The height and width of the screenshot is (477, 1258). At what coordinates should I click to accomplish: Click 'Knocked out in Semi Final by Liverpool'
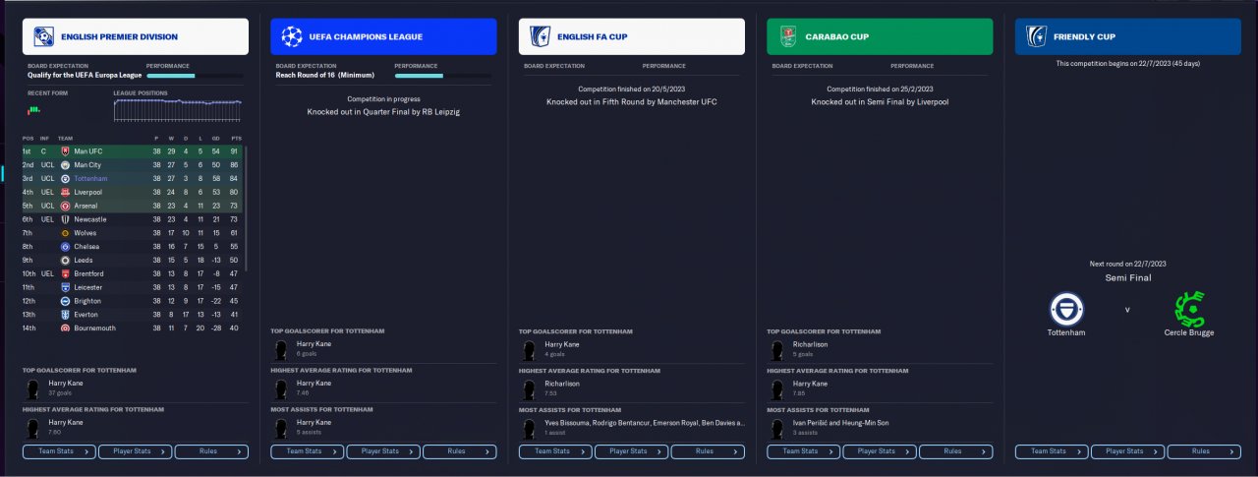[x=880, y=101]
